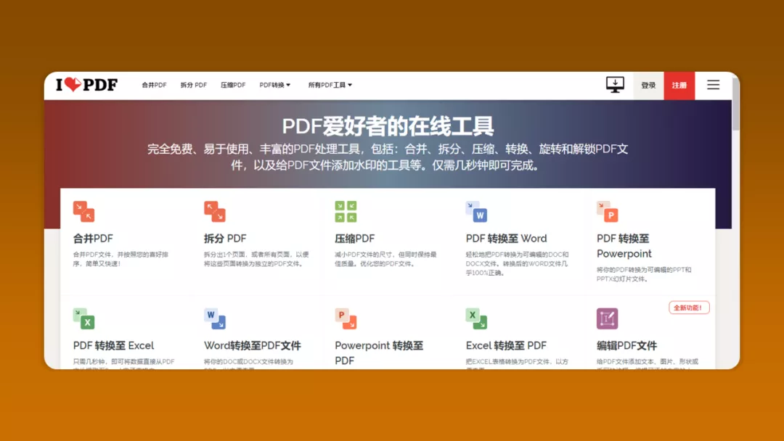Click the 合并PDF card description text
The width and height of the screenshot is (784, 441).
point(121,259)
